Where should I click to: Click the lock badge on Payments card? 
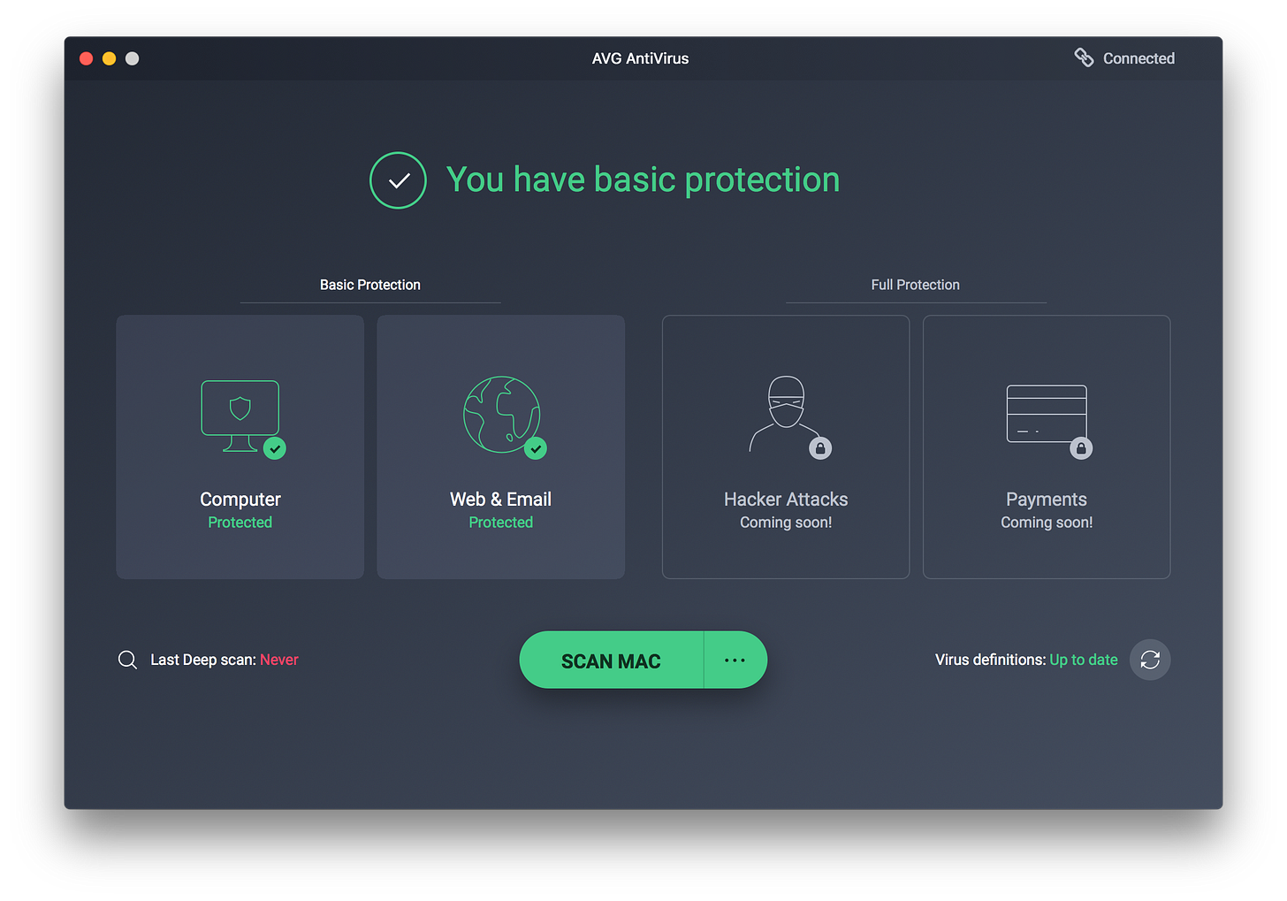(x=1081, y=448)
